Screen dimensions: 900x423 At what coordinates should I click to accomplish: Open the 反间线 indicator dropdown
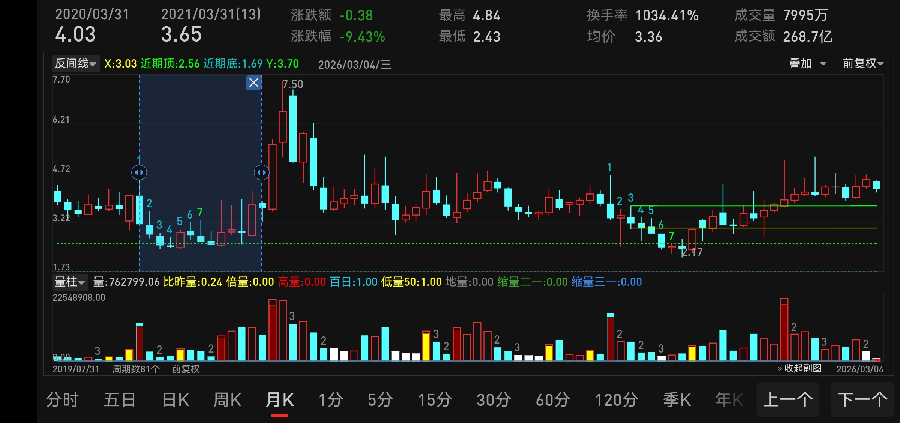click(x=75, y=64)
